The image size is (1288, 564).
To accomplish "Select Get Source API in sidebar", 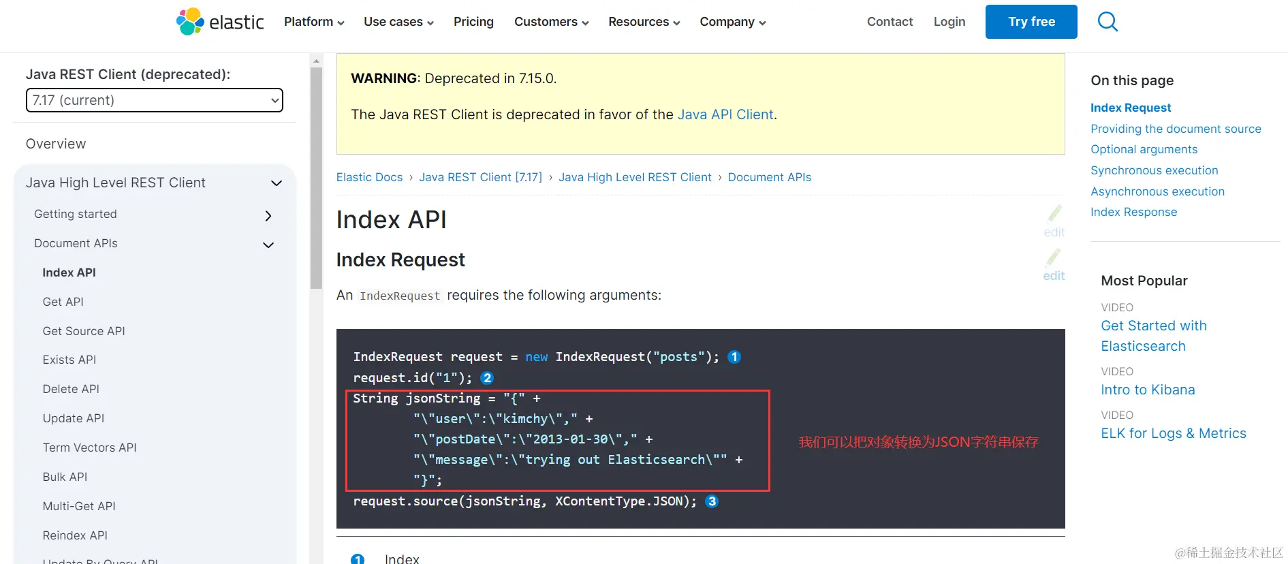I will [84, 331].
